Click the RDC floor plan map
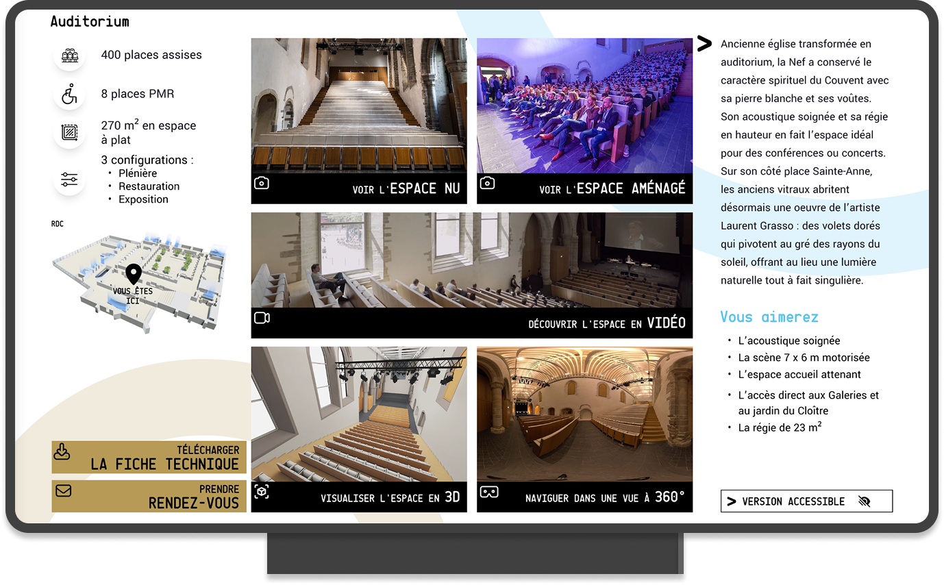 point(139,282)
